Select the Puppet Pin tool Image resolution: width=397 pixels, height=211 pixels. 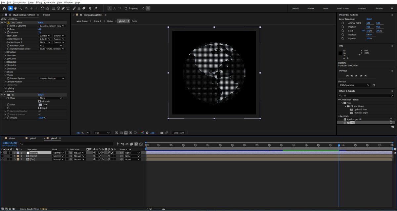click(96, 8)
